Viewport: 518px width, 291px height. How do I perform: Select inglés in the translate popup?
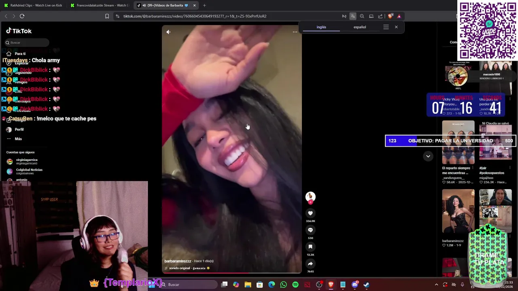321,27
